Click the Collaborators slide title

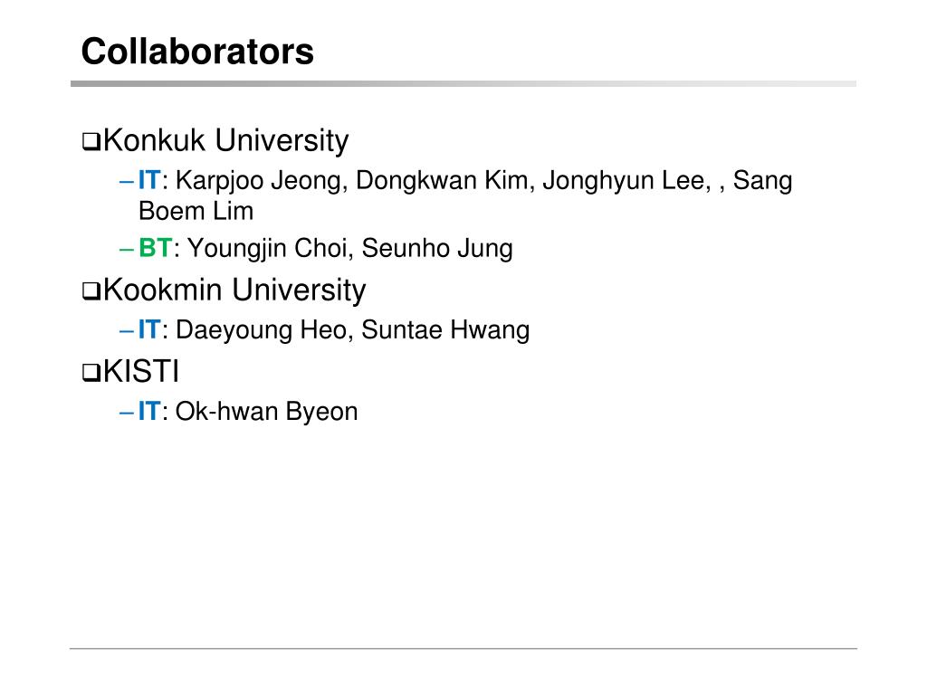click(197, 52)
